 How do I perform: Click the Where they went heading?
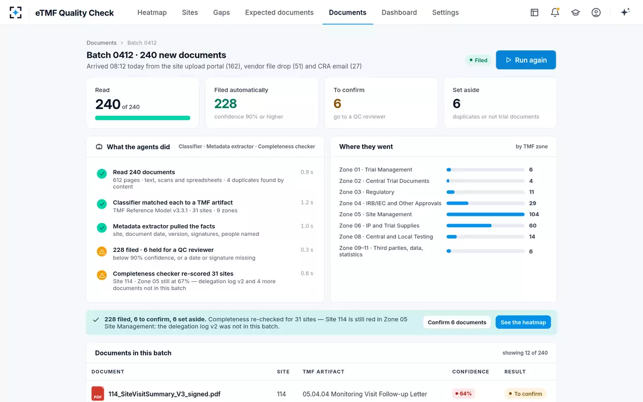tap(366, 146)
